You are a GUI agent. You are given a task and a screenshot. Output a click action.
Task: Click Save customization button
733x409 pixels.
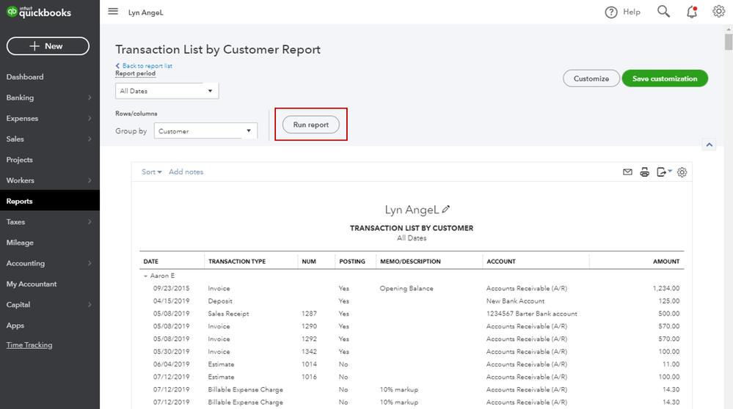click(x=665, y=78)
